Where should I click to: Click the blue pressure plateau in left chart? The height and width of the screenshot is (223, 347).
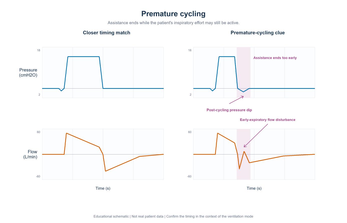83,57
